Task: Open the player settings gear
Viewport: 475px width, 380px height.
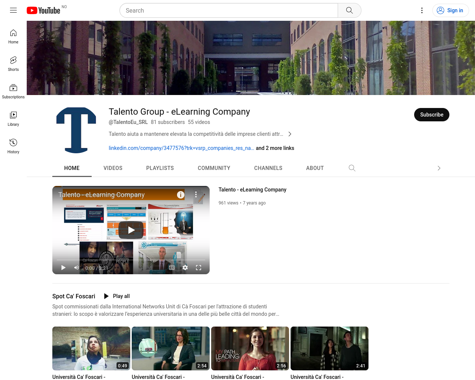Action: click(x=185, y=268)
